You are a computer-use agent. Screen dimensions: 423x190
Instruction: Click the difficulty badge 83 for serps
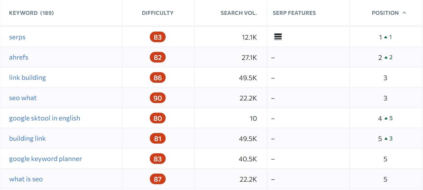point(158,37)
